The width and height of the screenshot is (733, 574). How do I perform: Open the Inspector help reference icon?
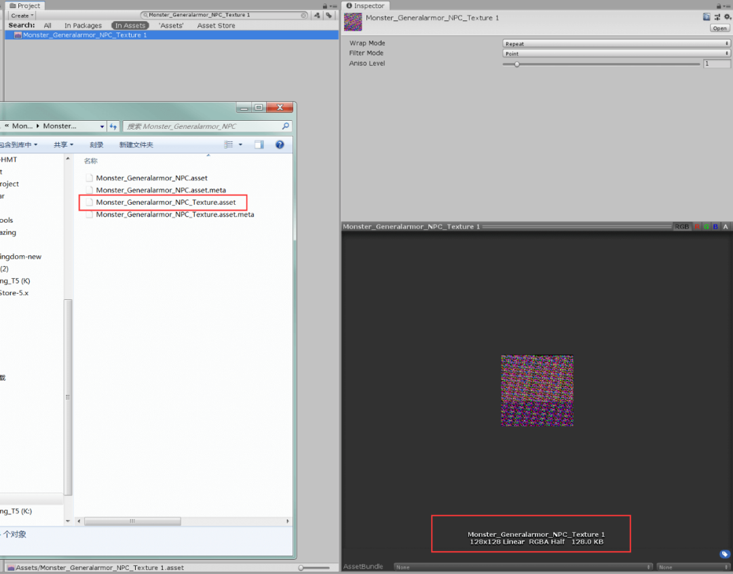coord(707,17)
